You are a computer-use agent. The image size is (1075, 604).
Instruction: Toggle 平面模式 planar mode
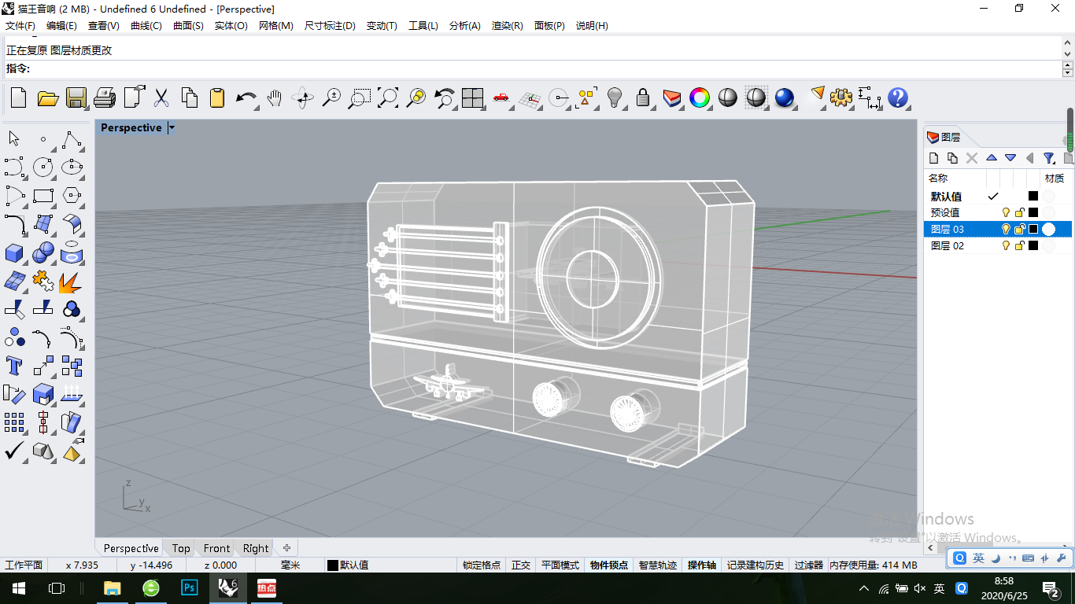click(x=560, y=565)
